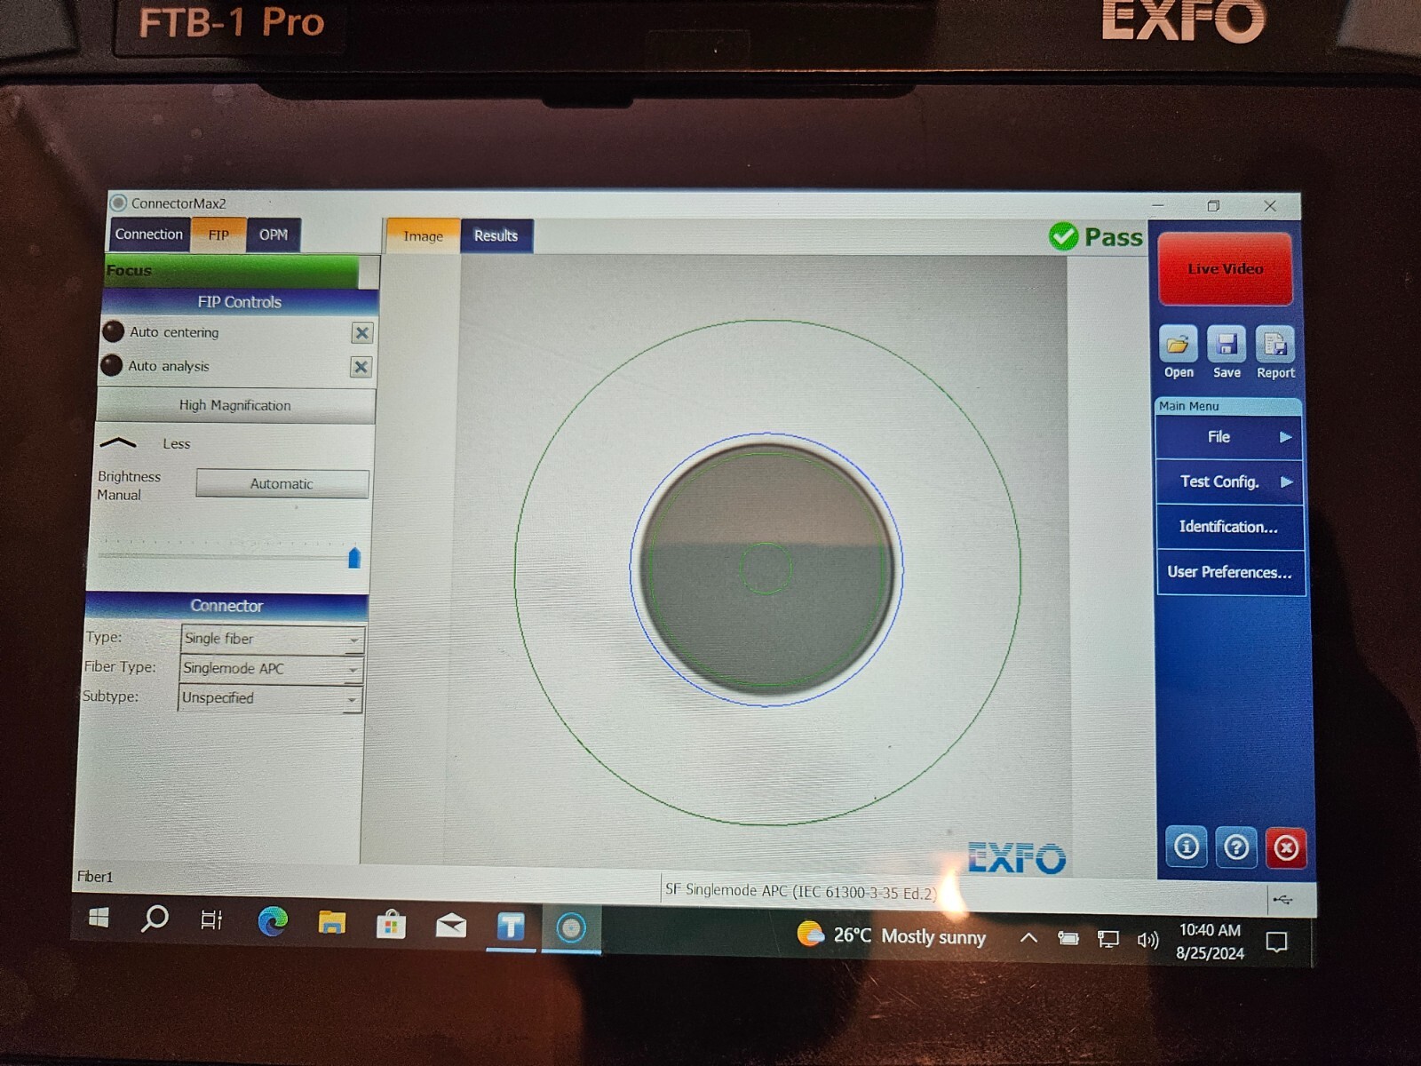Image resolution: width=1421 pixels, height=1066 pixels.
Task: Switch to the OPM tab
Action: pyautogui.click(x=274, y=235)
